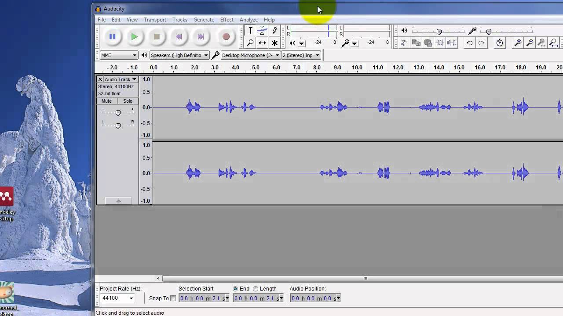Pause playback with the Pause button
Screen dimensions: 563x316
(x=112, y=37)
